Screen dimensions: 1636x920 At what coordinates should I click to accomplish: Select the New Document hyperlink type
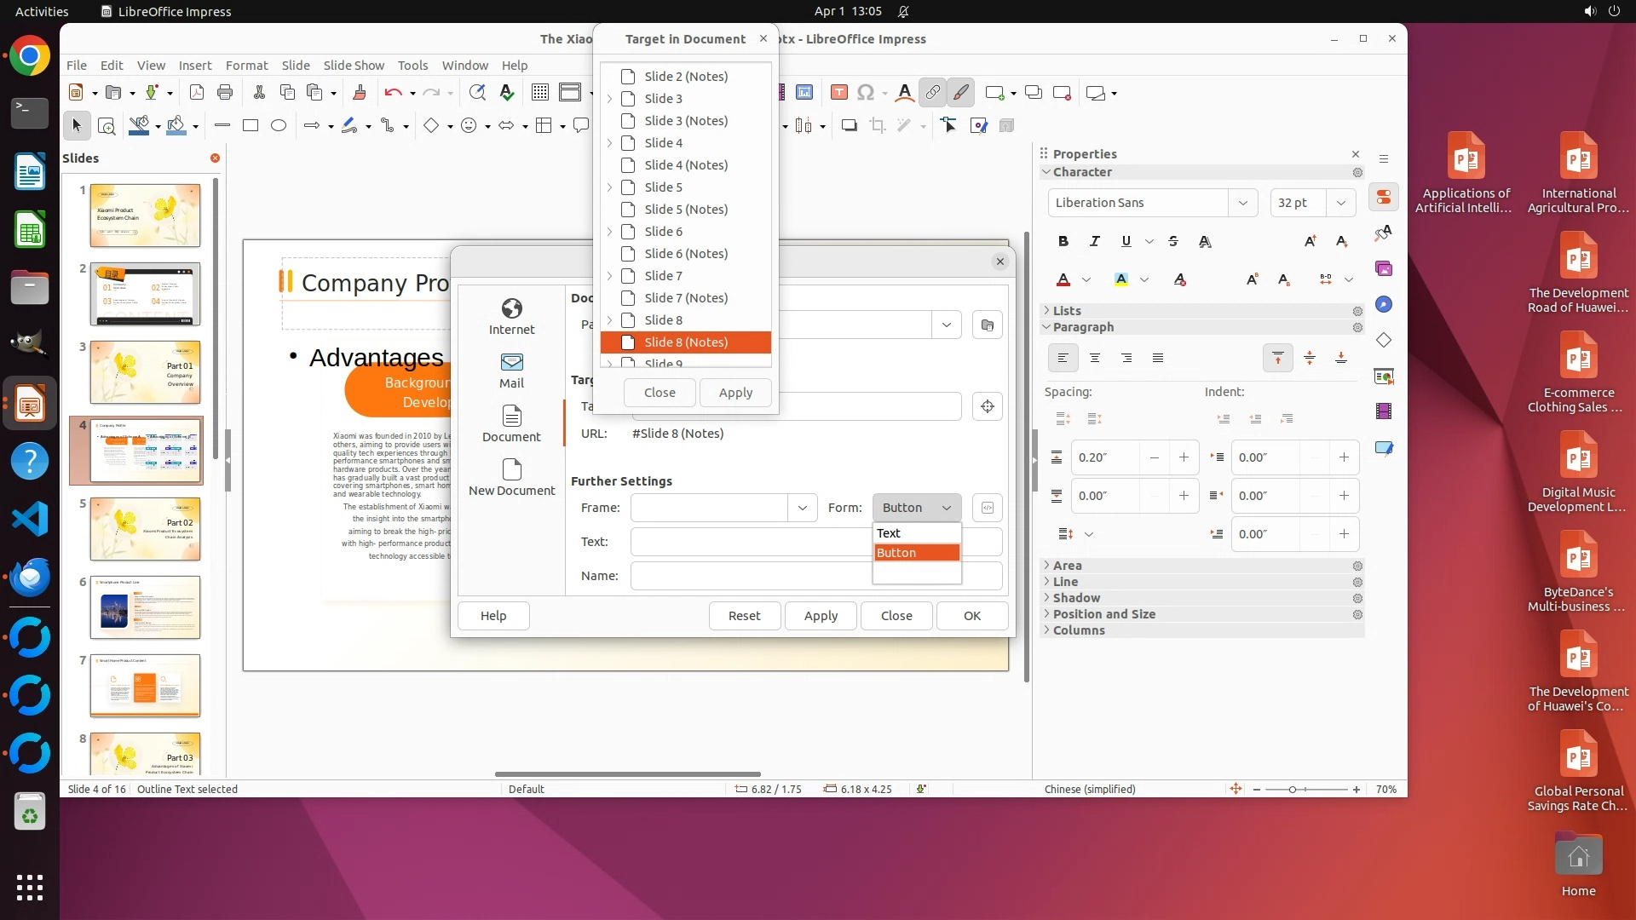[511, 477]
